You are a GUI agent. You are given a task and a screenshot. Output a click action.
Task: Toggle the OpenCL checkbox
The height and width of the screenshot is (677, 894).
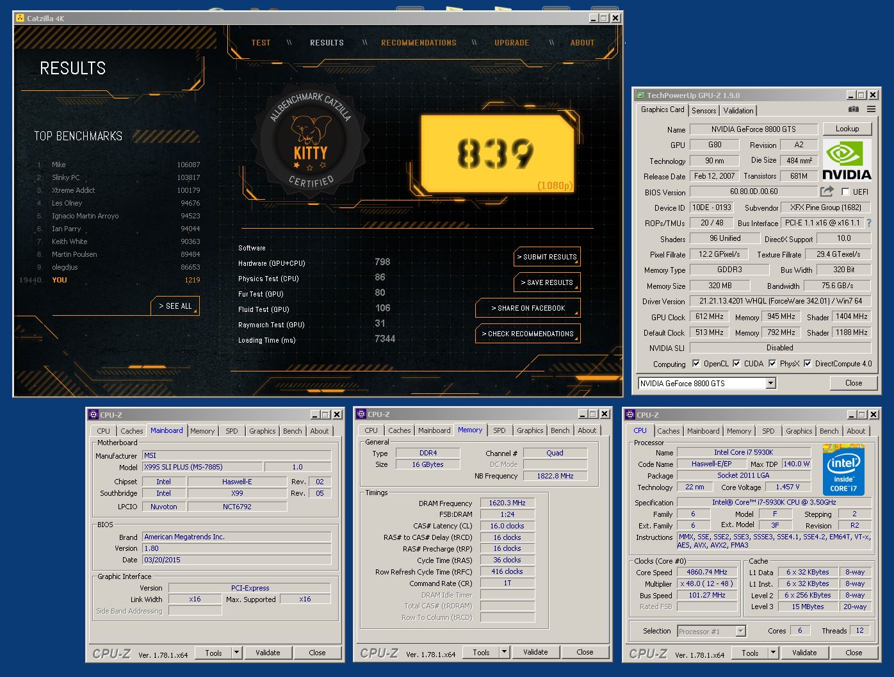coord(695,363)
